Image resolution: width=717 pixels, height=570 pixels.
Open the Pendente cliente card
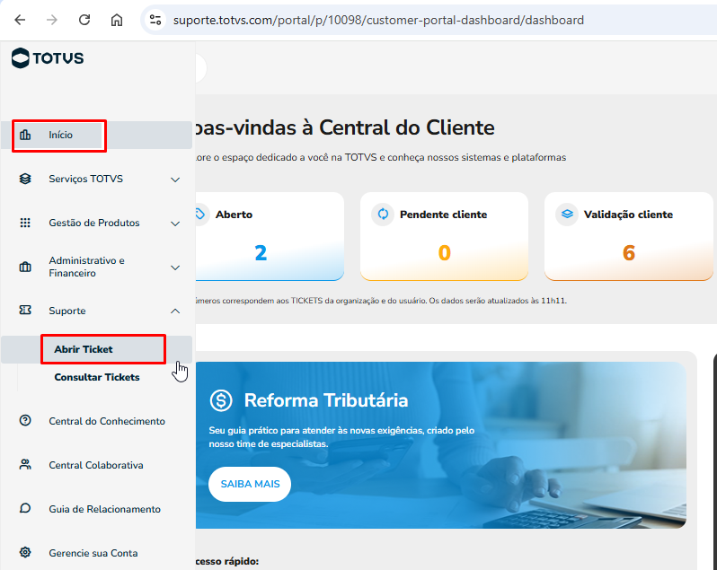444,236
